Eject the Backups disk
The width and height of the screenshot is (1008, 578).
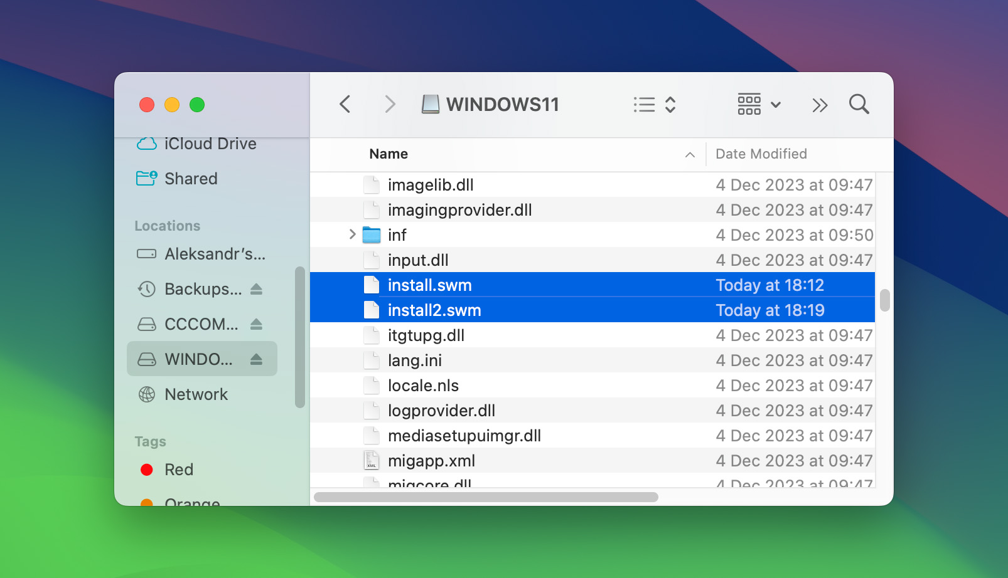tap(257, 289)
